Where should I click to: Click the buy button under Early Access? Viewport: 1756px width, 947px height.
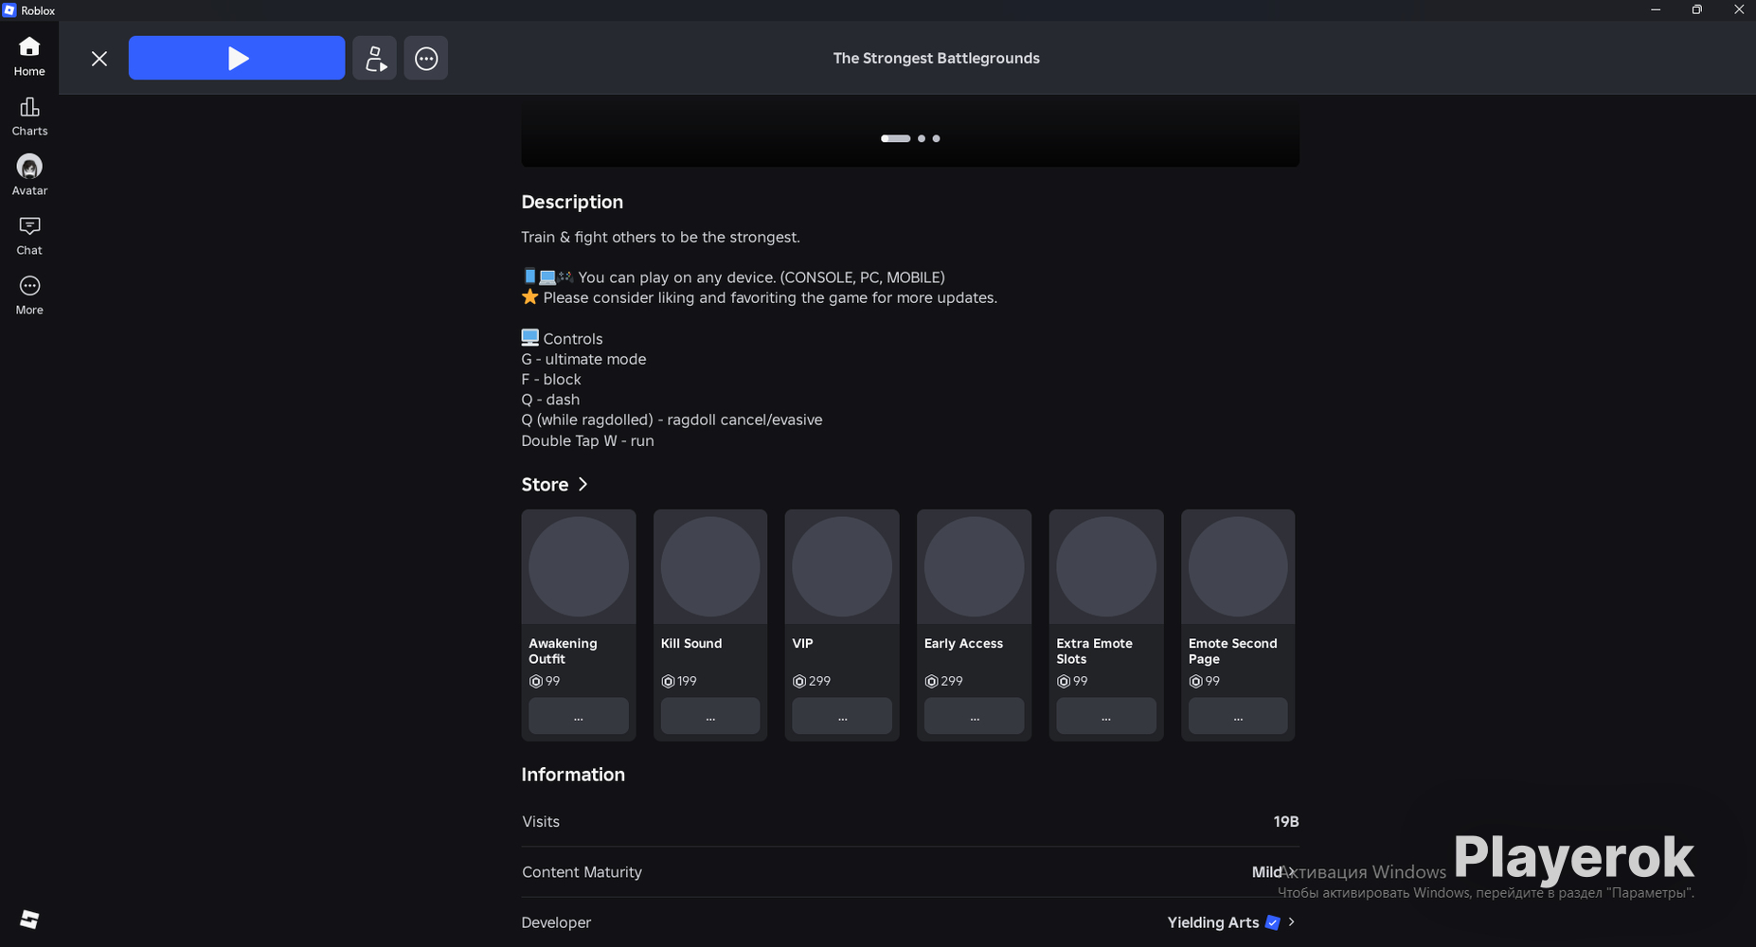[974, 716]
